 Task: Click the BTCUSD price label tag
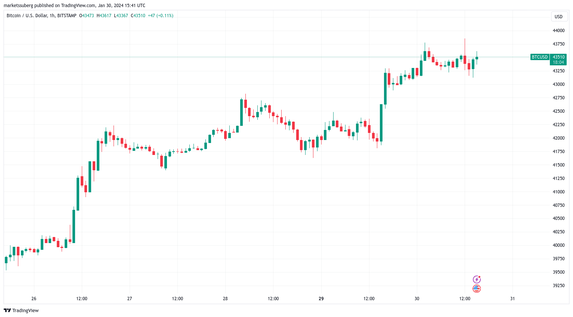tap(540, 57)
